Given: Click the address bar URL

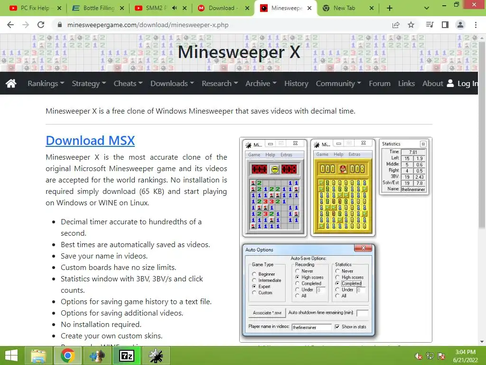Looking at the screenshot, I should pyautogui.click(x=148, y=25).
